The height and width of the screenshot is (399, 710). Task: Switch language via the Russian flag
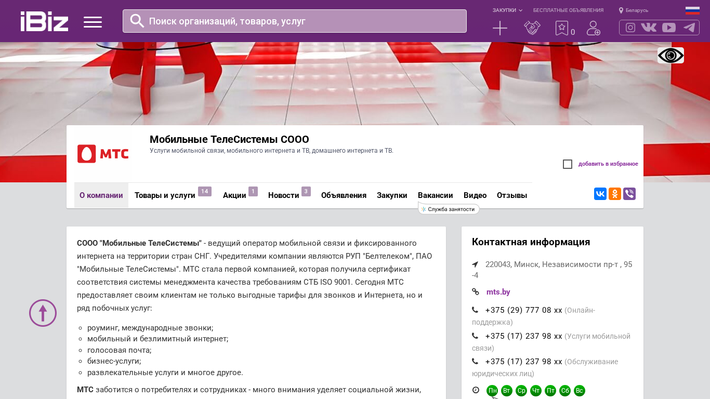pyautogui.click(x=692, y=10)
